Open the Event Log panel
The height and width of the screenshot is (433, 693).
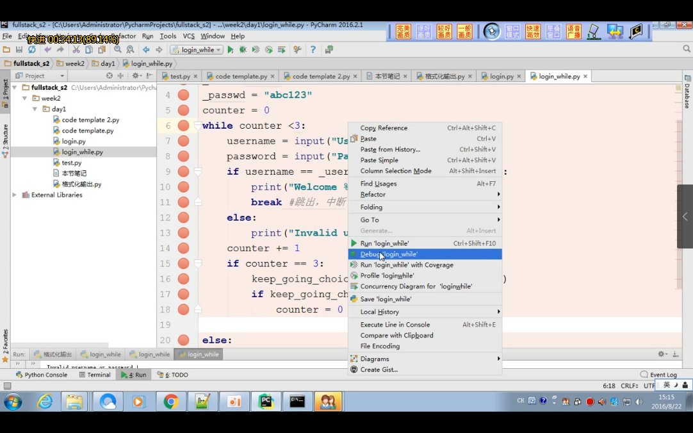(663, 375)
